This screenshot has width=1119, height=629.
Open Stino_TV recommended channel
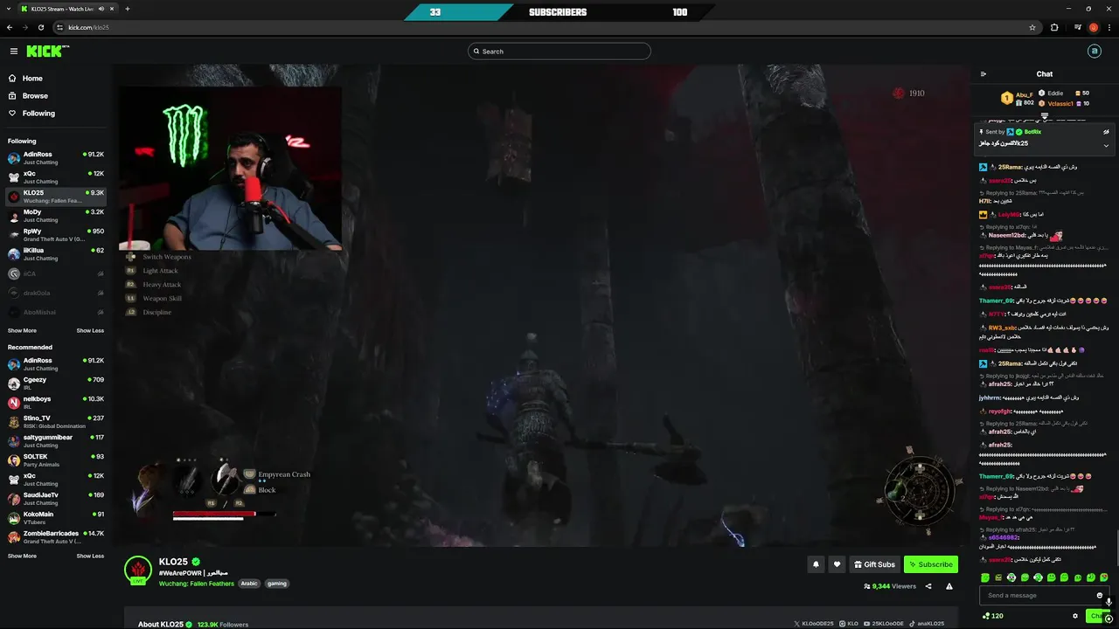point(56,421)
